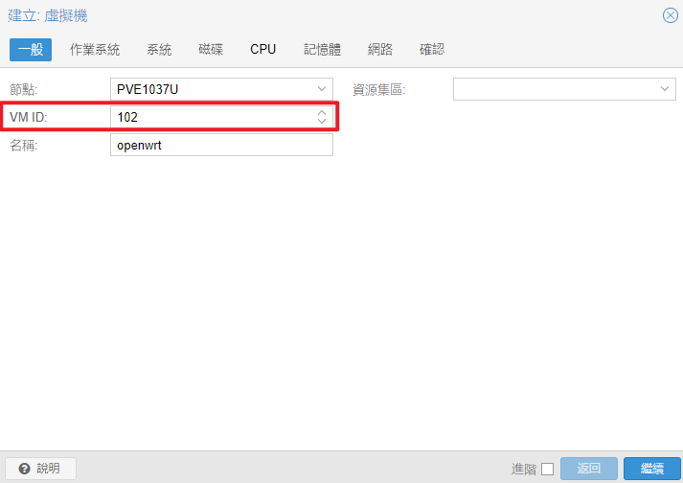Image resolution: width=683 pixels, height=483 pixels.
Task: Click the help icon button 說明
Action: [40, 469]
